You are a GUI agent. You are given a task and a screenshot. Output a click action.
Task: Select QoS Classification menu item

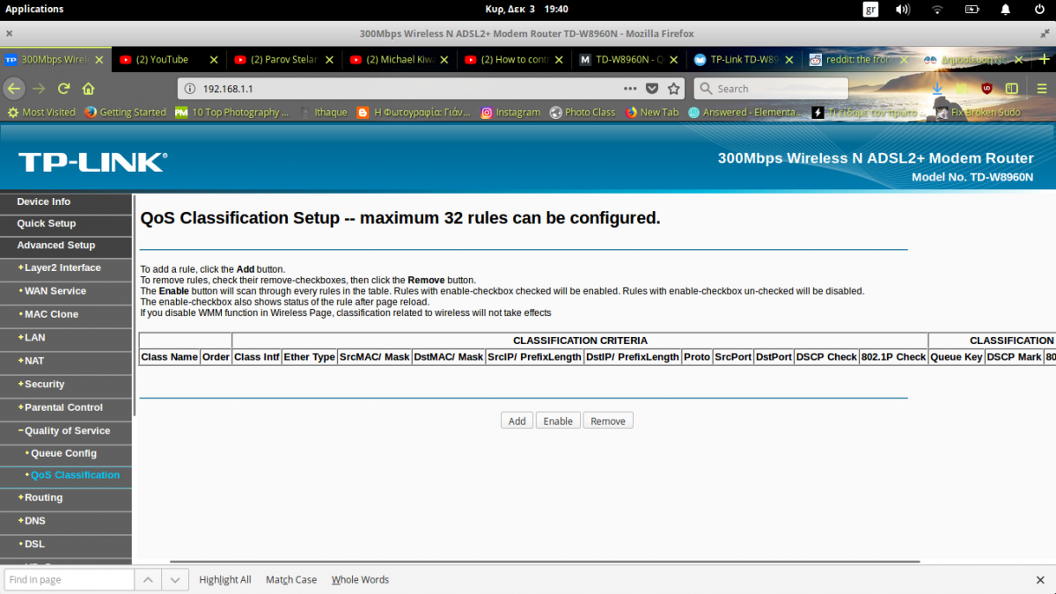[x=75, y=474]
